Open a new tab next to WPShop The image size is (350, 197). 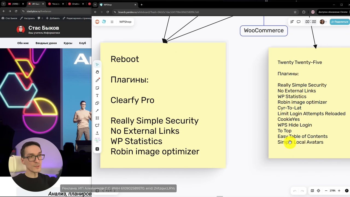141,5
